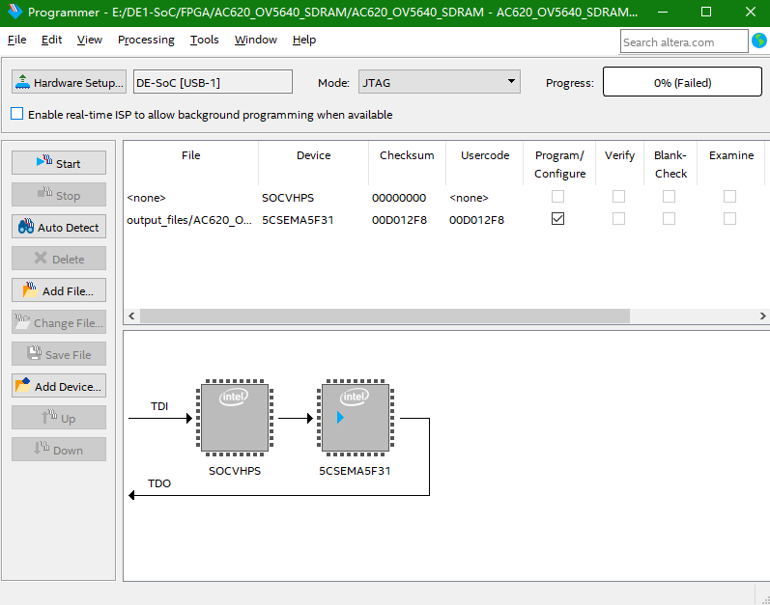Click the SOCVHPS chip in the JTAG chain diagram
770x605 pixels.
pos(235,418)
